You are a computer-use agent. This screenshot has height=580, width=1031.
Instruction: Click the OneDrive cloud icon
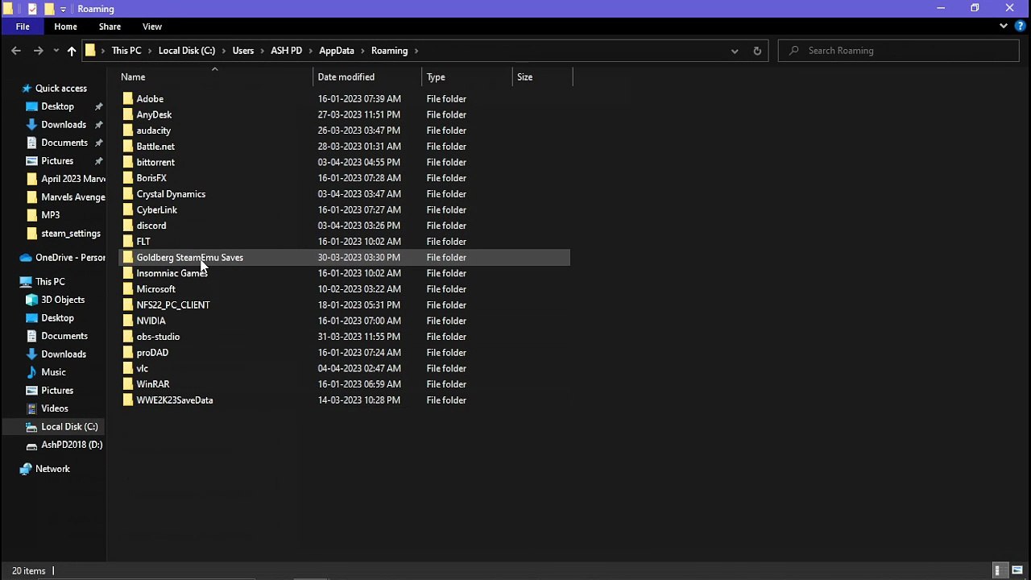coord(26,258)
